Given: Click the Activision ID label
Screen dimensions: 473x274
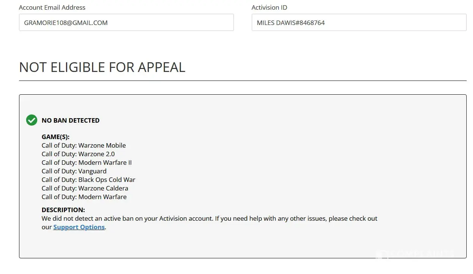Looking at the screenshot, I should 269,7.
